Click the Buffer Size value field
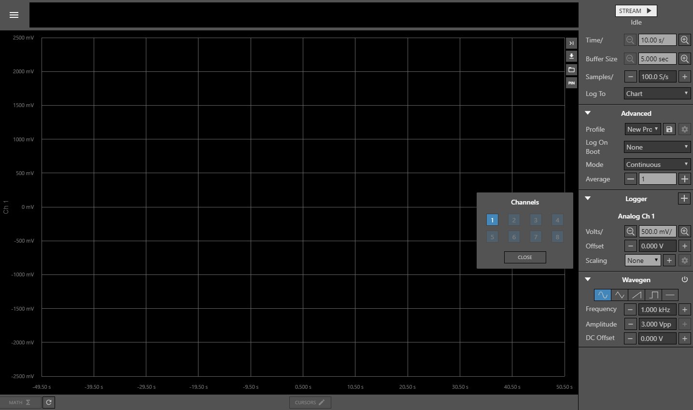The image size is (693, 410). click(657, 59)
